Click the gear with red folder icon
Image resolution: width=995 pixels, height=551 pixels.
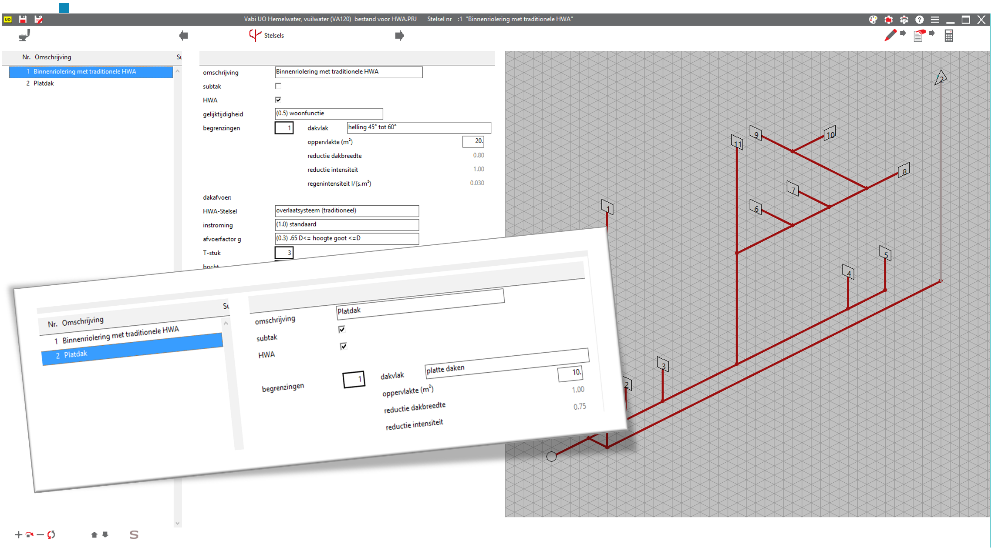pyautogui.click(x=888, y=20)
